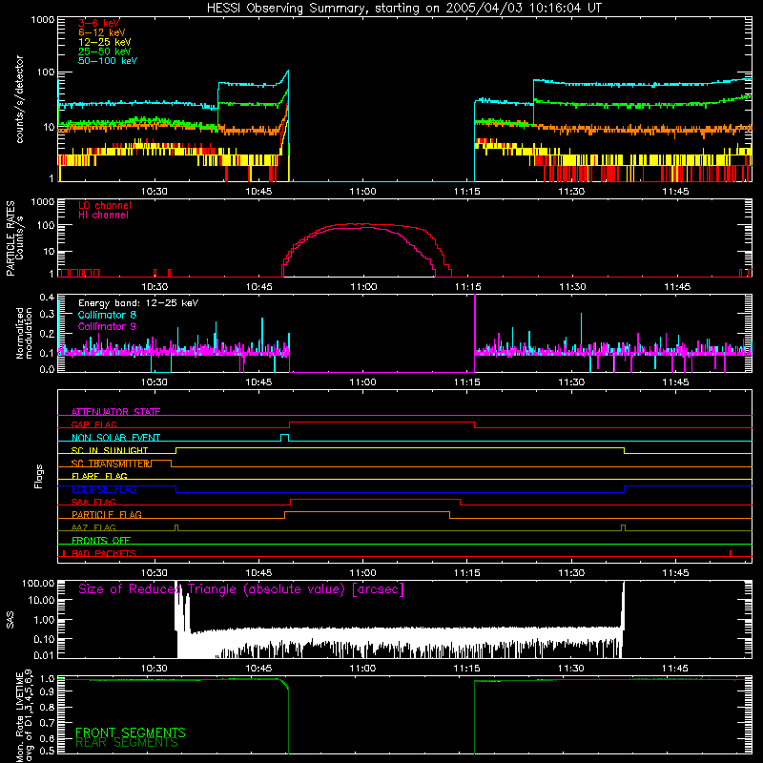The height and width of the screenshot is (763, 763).
Task: Click the counts/s/detector axis title
Action: coord(19,99)
